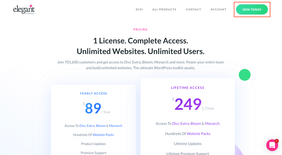
Task: Click the Product Updates text
Action: [93, 144]
